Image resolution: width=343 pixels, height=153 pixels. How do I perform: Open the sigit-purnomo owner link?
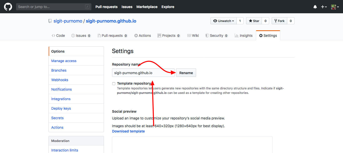pyautogui.click(x=68, y=21)
